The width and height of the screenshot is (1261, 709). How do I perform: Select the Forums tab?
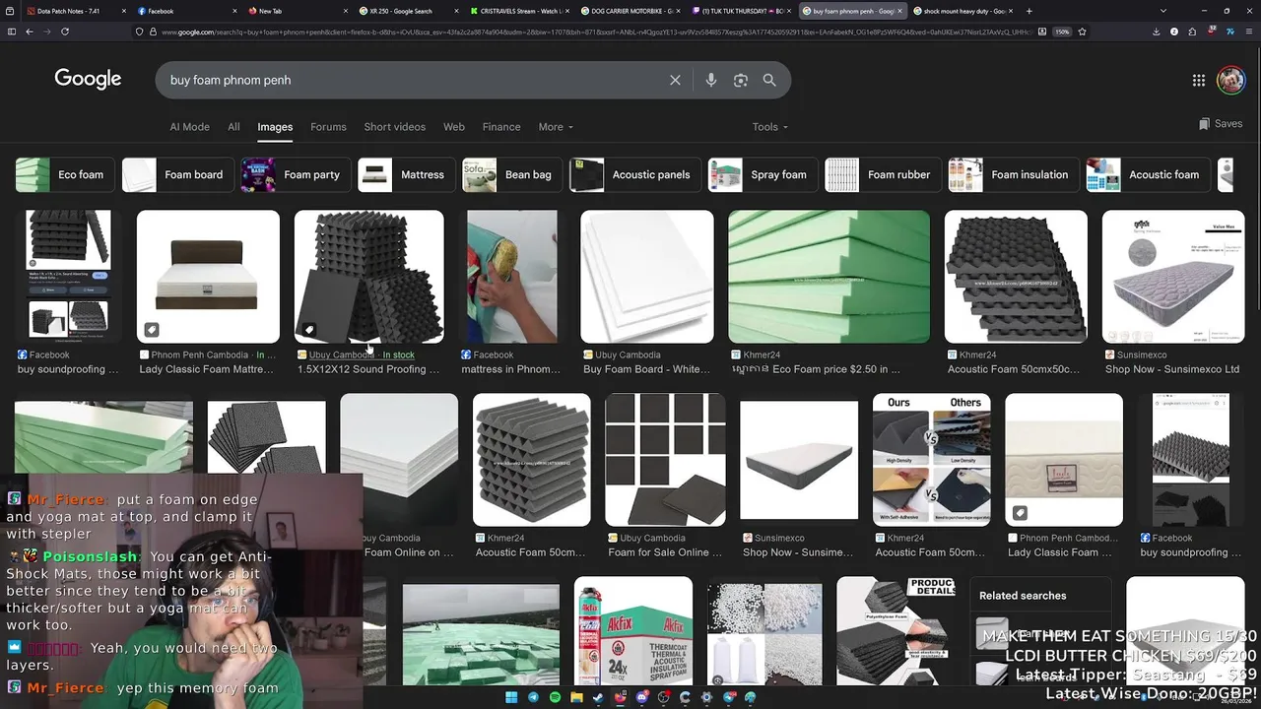328,127
